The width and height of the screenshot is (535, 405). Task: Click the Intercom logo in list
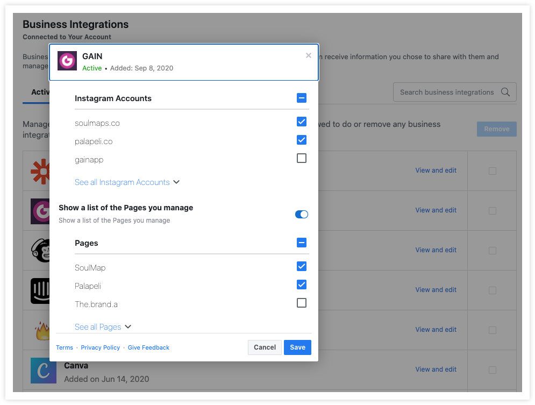click(40, 290)
